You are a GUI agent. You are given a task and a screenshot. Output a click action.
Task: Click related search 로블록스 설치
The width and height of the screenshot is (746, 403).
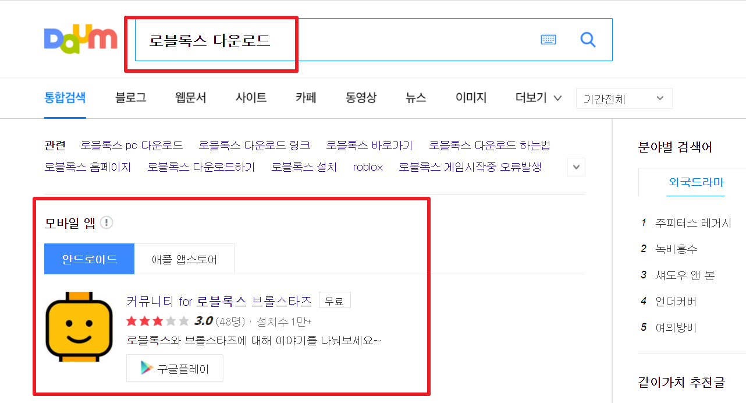[x=304, y=167]
